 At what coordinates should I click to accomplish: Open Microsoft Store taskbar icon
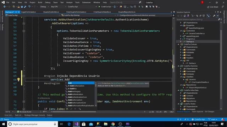click(x=84, y=124)
